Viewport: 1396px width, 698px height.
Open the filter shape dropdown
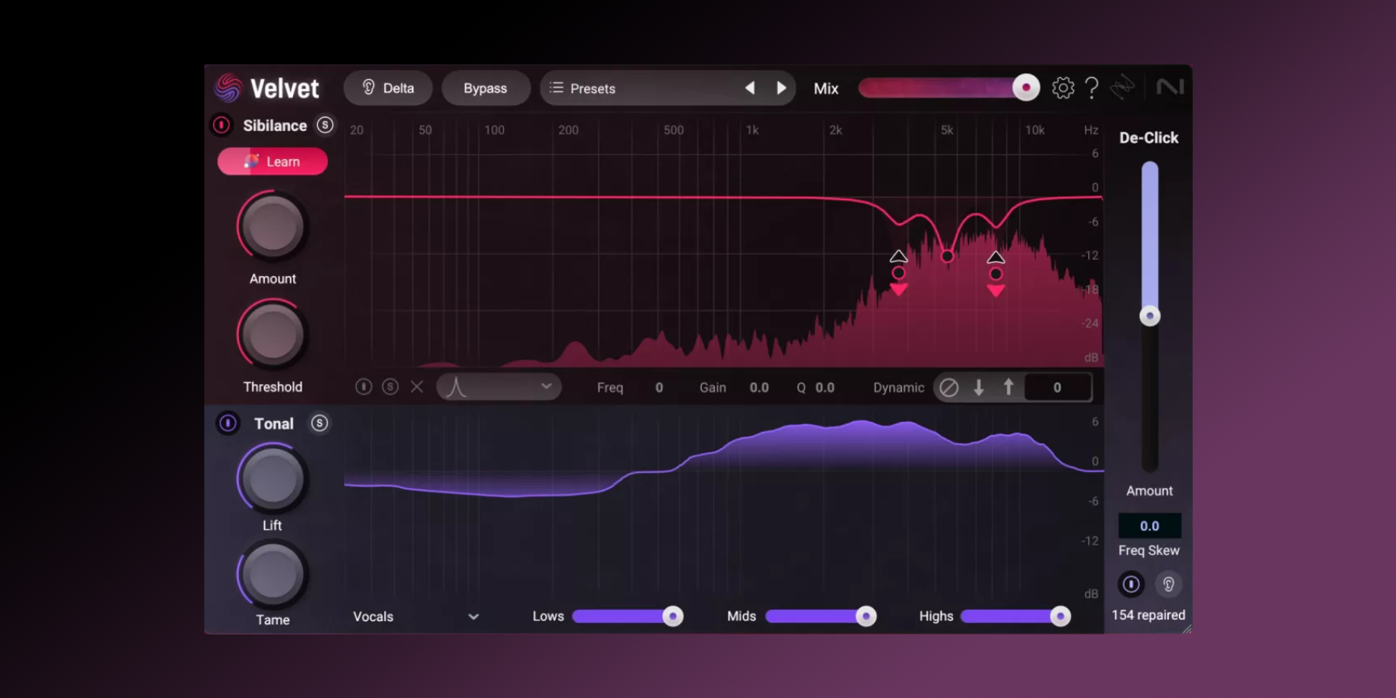[499, 386]
